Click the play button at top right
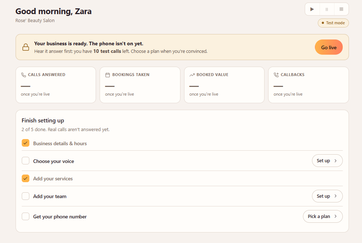The width and height of the screenshot is (362, 243). tap(312, 9)
